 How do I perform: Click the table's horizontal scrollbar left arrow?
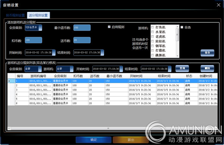[9, 129]
